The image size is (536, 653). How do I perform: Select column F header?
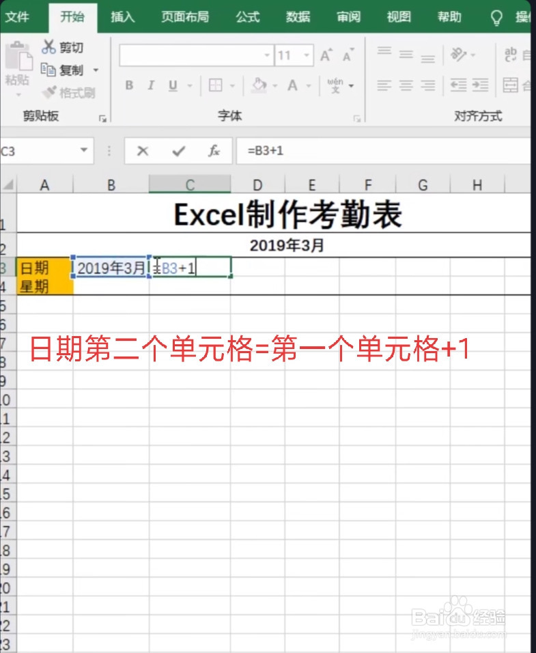click(368, 184)
